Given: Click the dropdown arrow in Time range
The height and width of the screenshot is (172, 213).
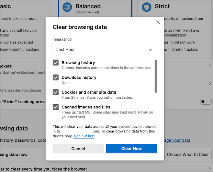Looking at the screenshot, I should (150, 50).
